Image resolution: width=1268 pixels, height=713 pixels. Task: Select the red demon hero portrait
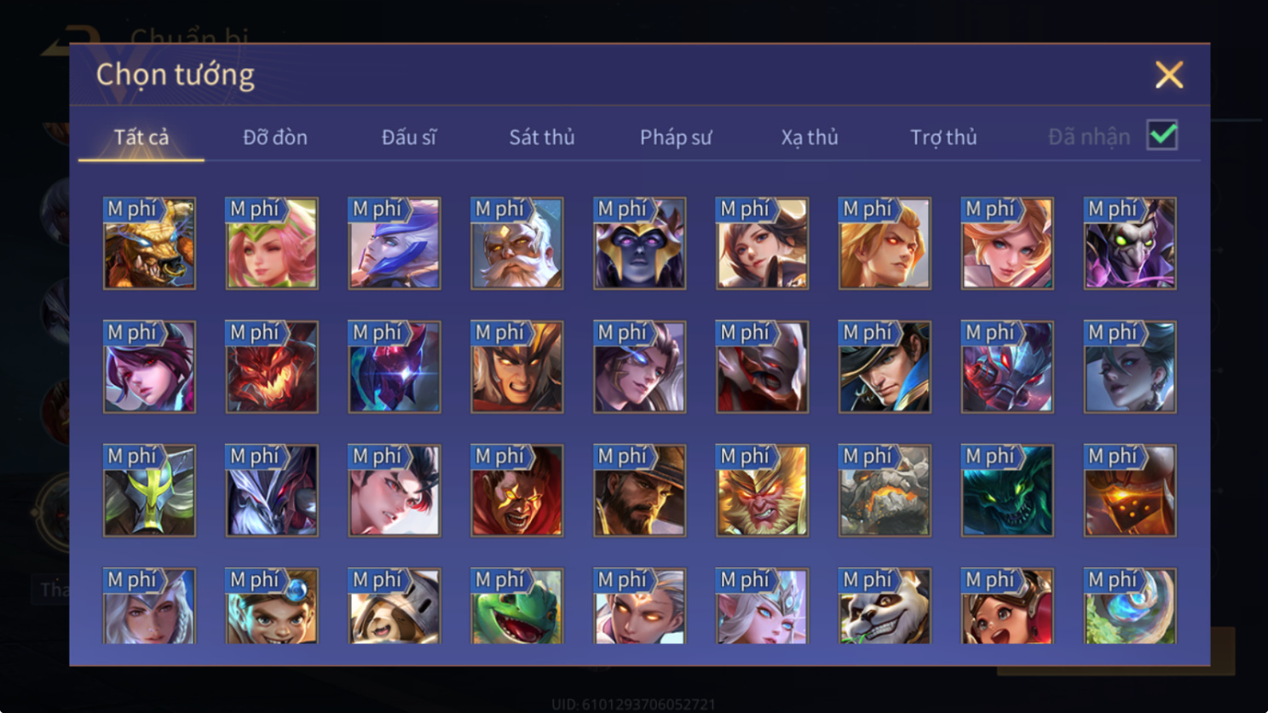click(x=272, y=367)
